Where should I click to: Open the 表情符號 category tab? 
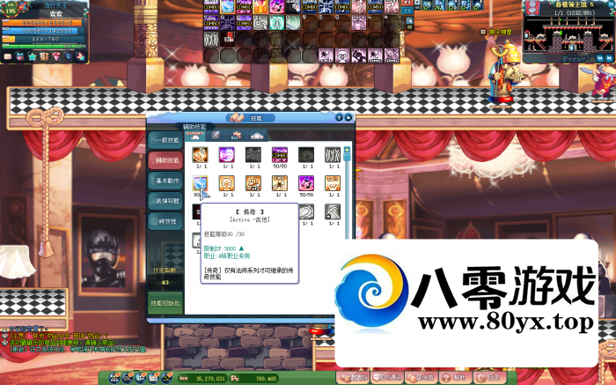coord(165,201)
